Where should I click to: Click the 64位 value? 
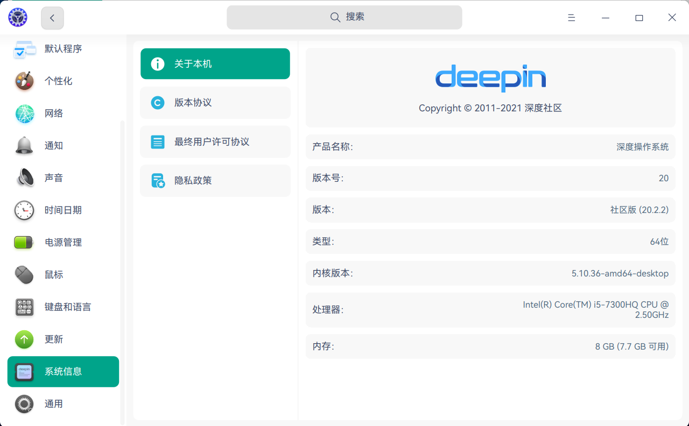coord(659,242)
